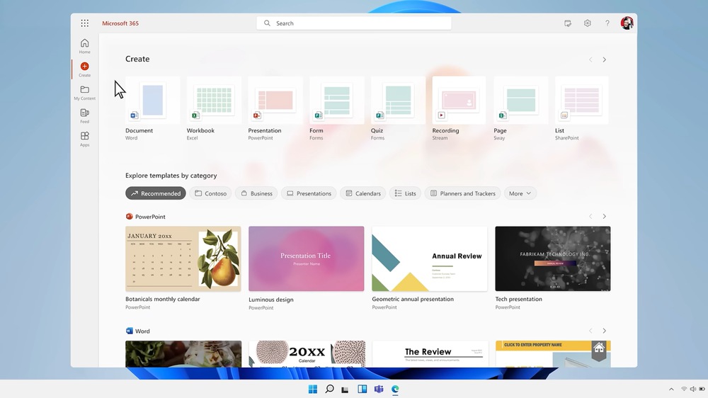Screen dimensions: 708x398
Task: Click 'Explore templates by category' text
Action: (171, 176)
